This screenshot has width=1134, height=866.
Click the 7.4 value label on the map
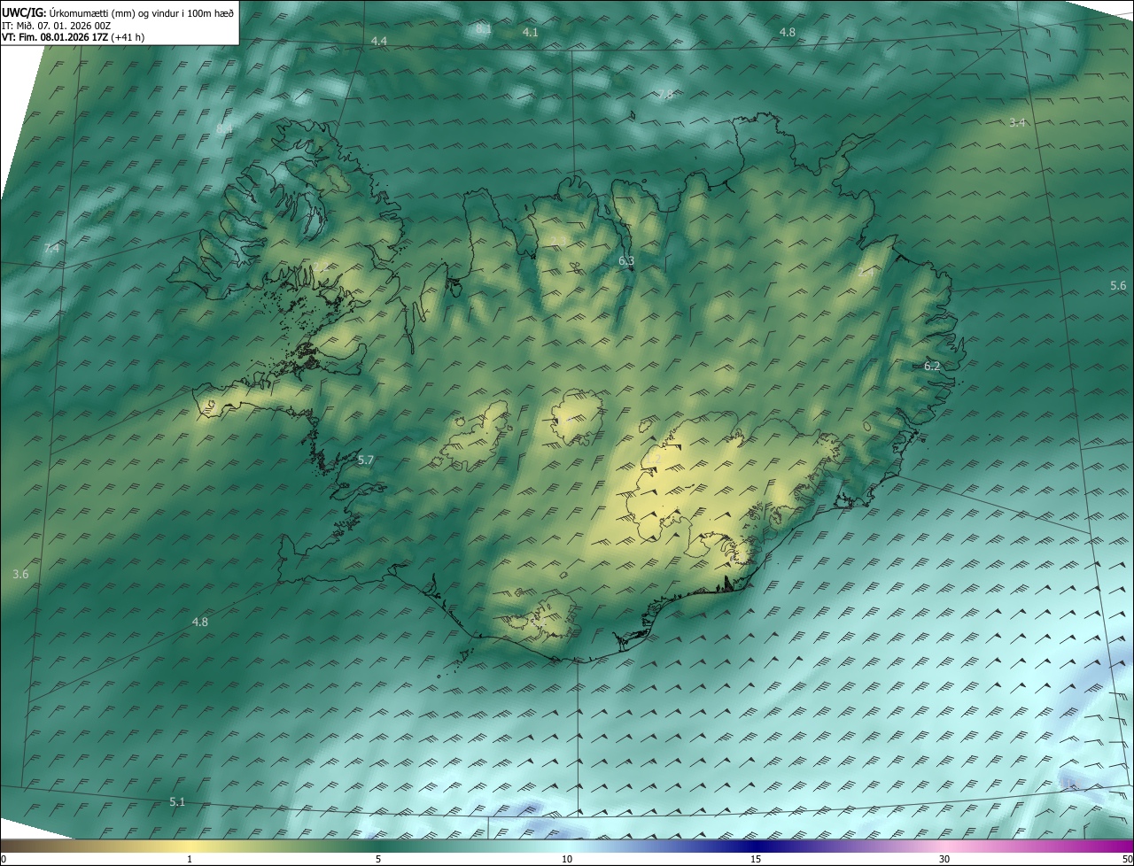pos(51,249)
